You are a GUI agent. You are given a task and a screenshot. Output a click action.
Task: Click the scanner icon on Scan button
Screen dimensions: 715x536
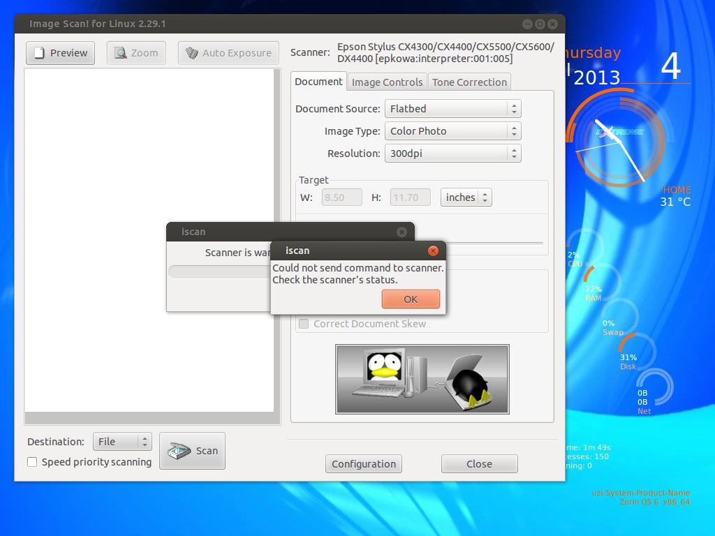coord(179,451)
